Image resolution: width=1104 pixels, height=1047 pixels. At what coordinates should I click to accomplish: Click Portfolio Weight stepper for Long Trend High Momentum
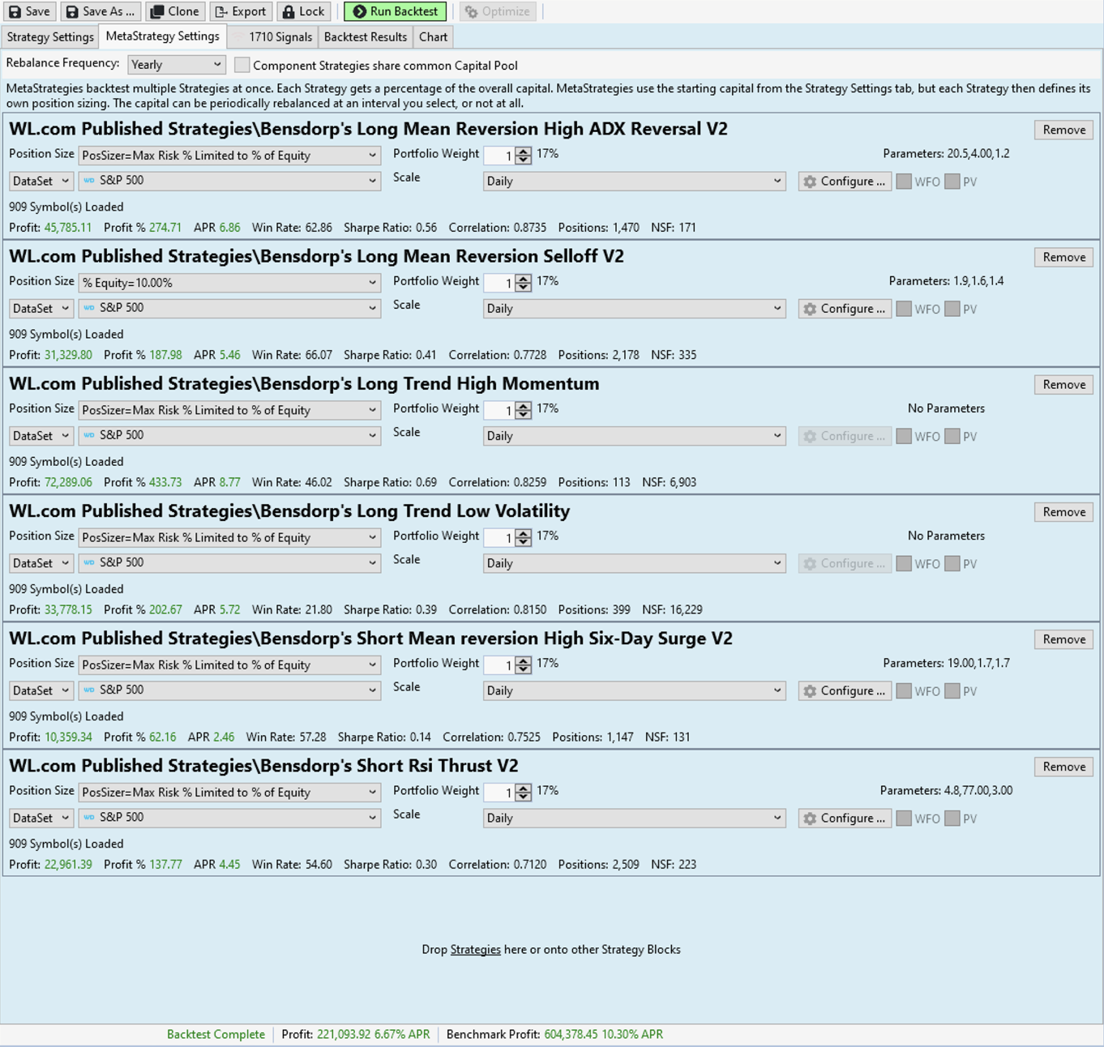(x=524, y=410)
